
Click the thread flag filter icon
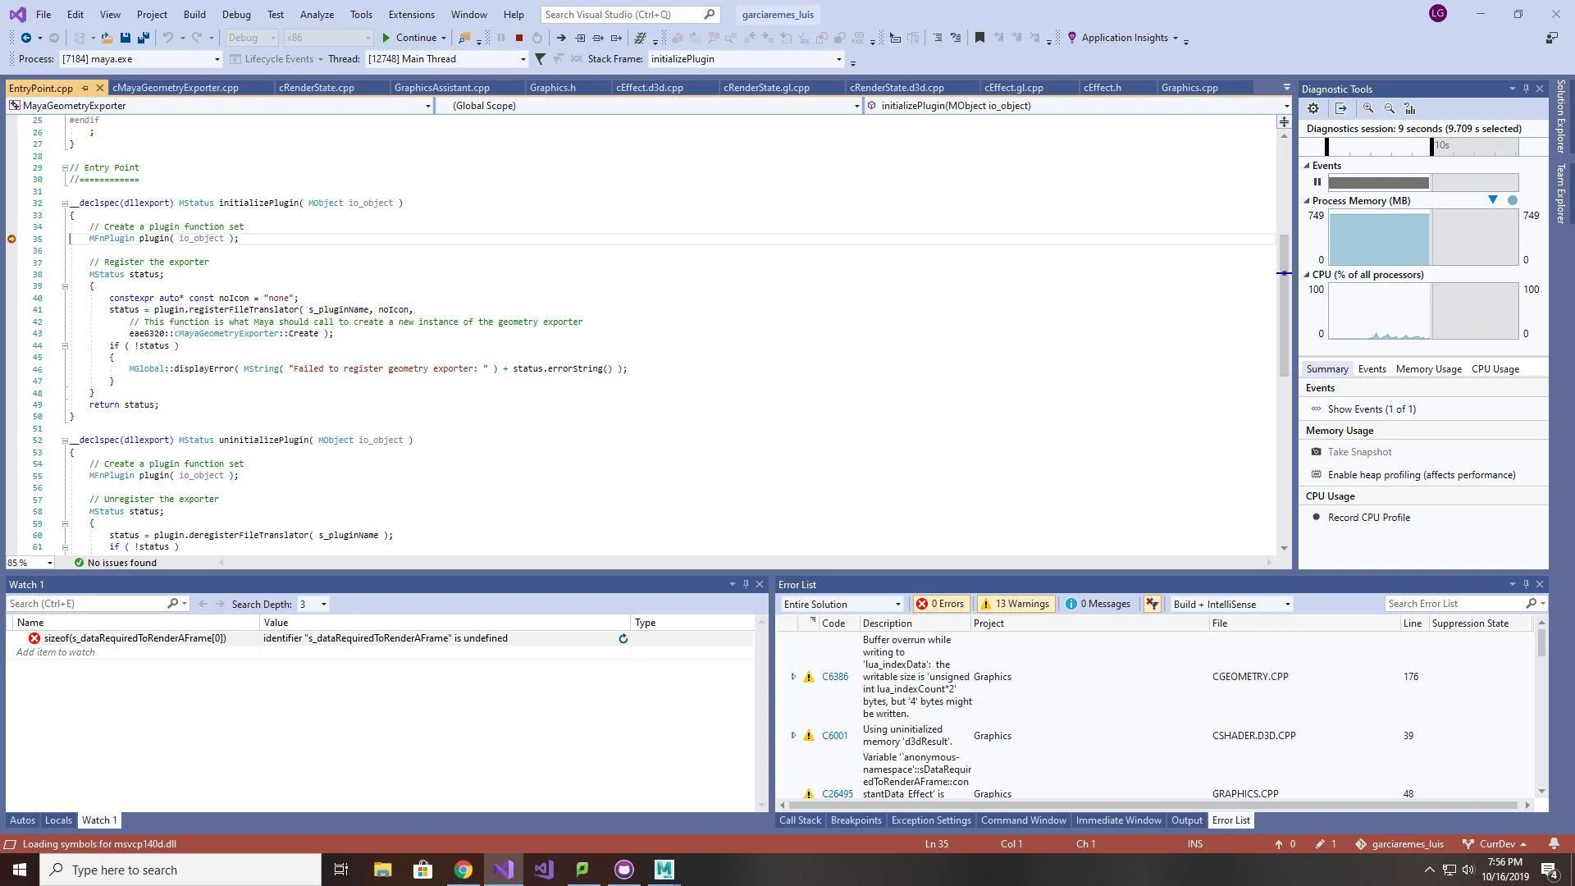540,59
